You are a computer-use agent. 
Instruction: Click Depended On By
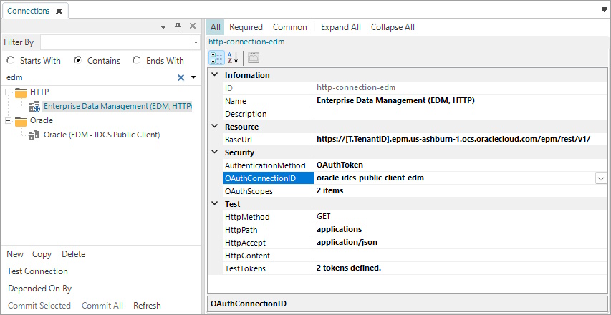pos(39,289)
